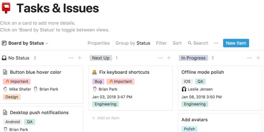Click QA tag on Offline mode polish card

[x=200, y=82]
